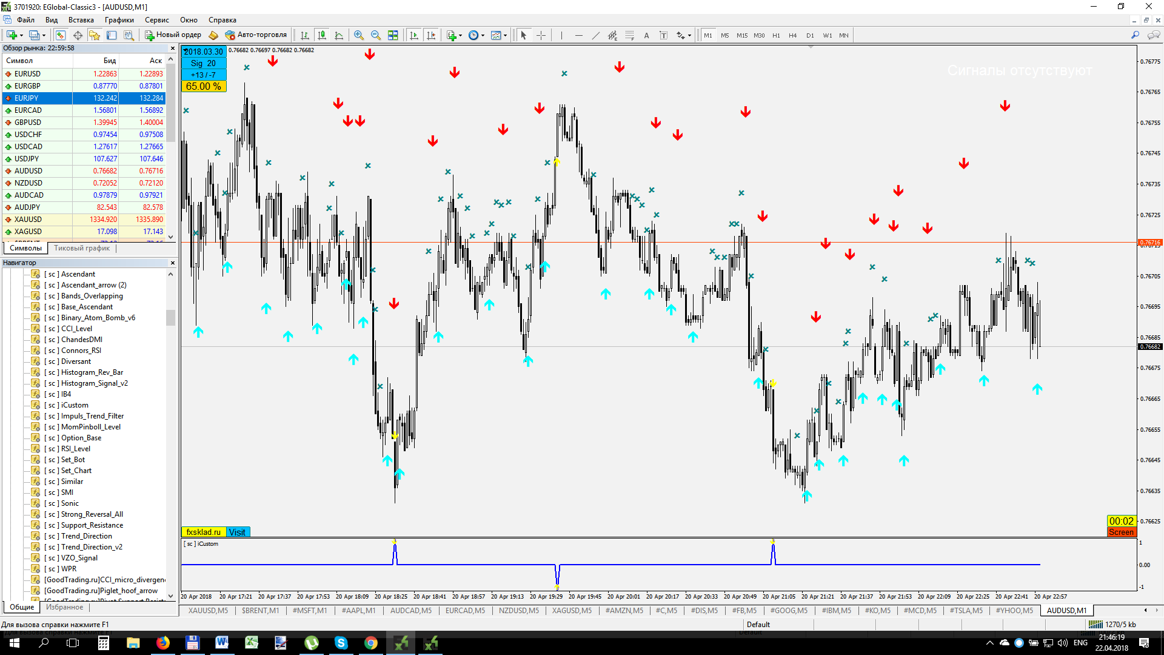1164x655 pixels.
Task: Select the equidistant channel tool
Action: [x=613, y=35]
